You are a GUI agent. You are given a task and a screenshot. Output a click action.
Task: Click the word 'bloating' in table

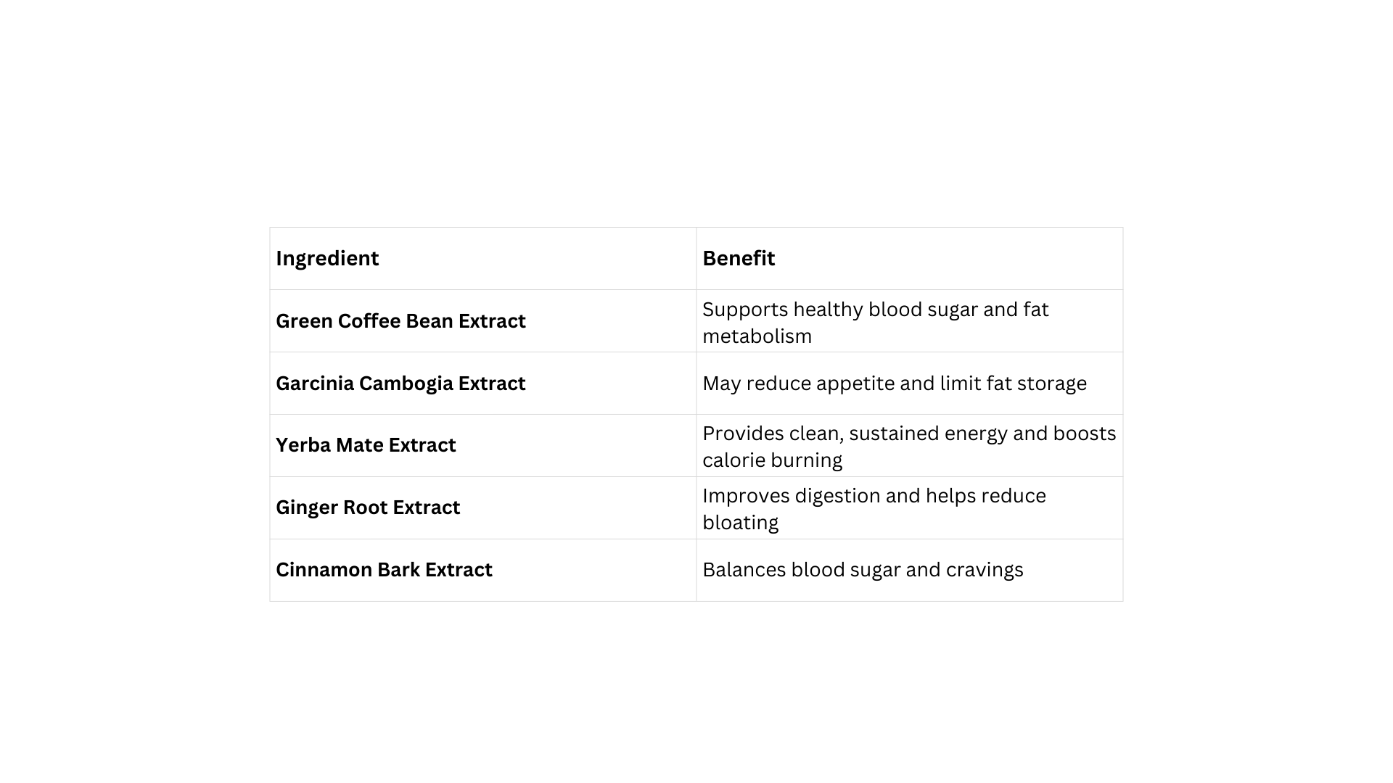tap(740, 523)
